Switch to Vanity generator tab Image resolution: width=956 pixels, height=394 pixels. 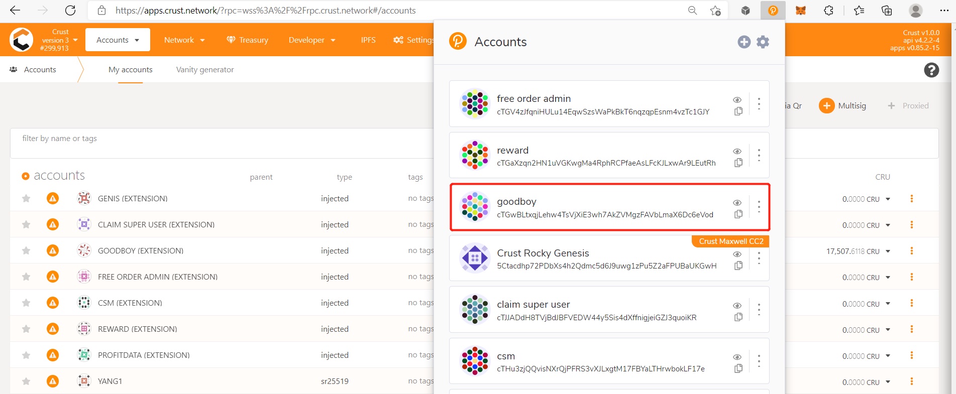(205, 70)
